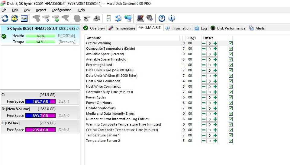Toggle the Power Cycles checkbox
The width and height of the screenshot is (290, 165).
pos(230,97)
